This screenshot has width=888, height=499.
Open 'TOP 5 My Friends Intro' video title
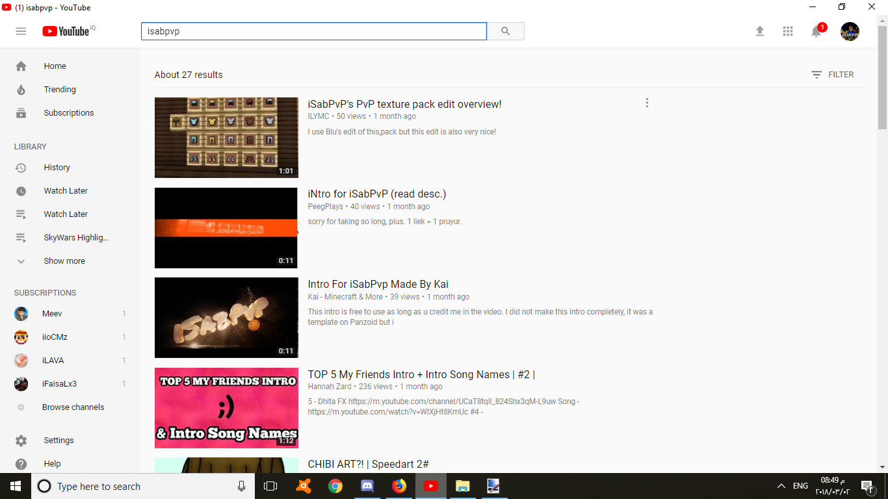pyautogui.click(x=421, y=375)
